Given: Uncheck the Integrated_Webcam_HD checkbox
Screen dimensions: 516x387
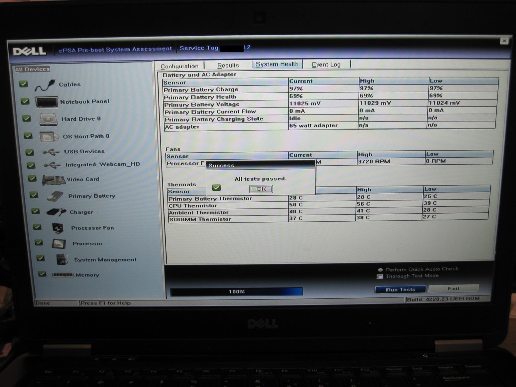Looking at the screenshot, I should click(x=31, y=165).
